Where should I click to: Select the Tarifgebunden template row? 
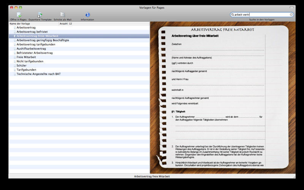point(79,70)
